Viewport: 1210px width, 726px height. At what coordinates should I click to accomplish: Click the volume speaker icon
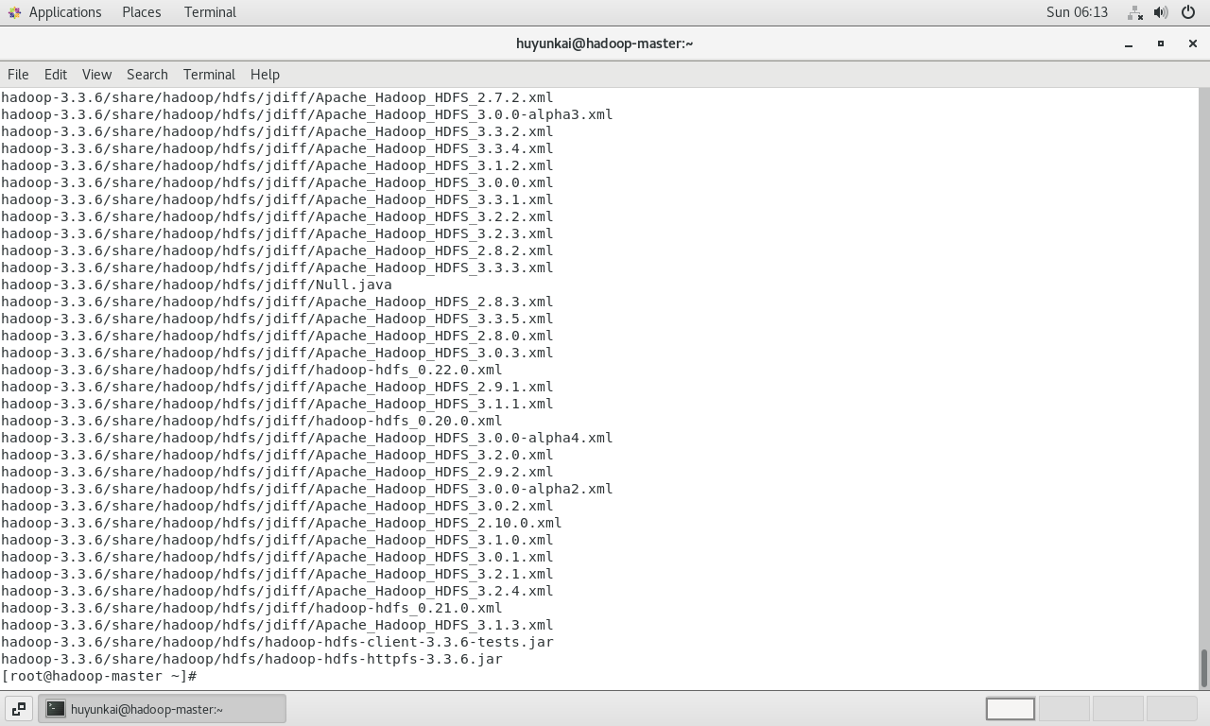[1161, 12]
